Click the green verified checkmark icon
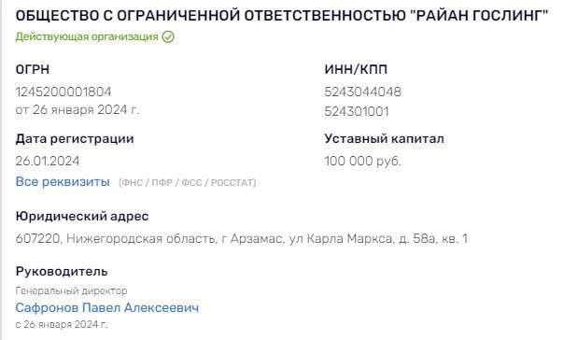563x340 pixels. click(168, 36)
